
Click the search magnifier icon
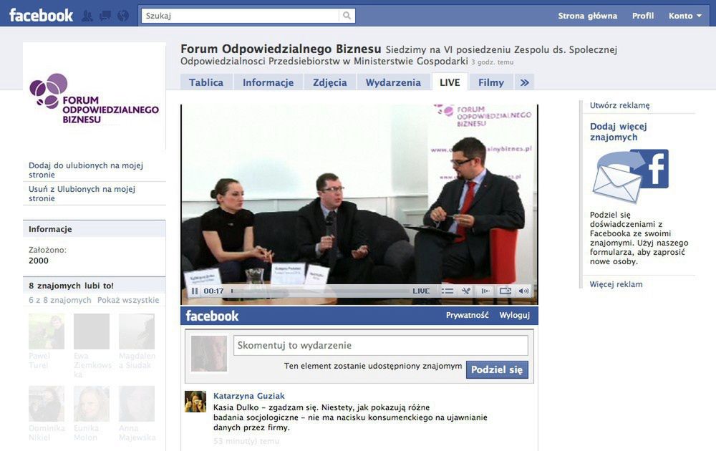[347, 16]
